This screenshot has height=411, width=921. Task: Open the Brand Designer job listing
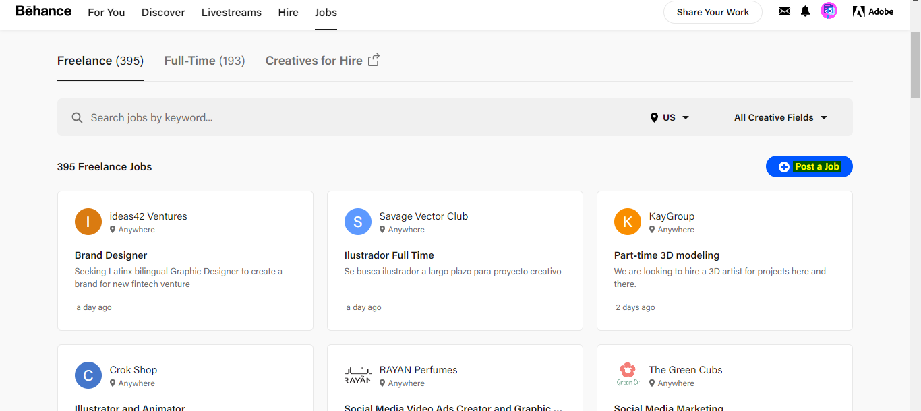coord(111,255)
